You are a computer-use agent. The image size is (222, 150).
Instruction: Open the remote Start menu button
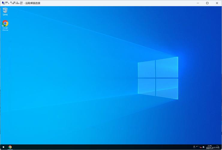[3, 147]
